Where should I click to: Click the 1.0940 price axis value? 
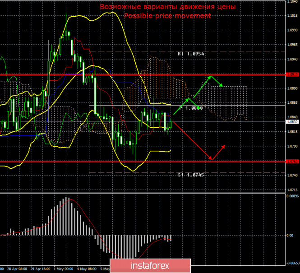(x=292, y=59)
